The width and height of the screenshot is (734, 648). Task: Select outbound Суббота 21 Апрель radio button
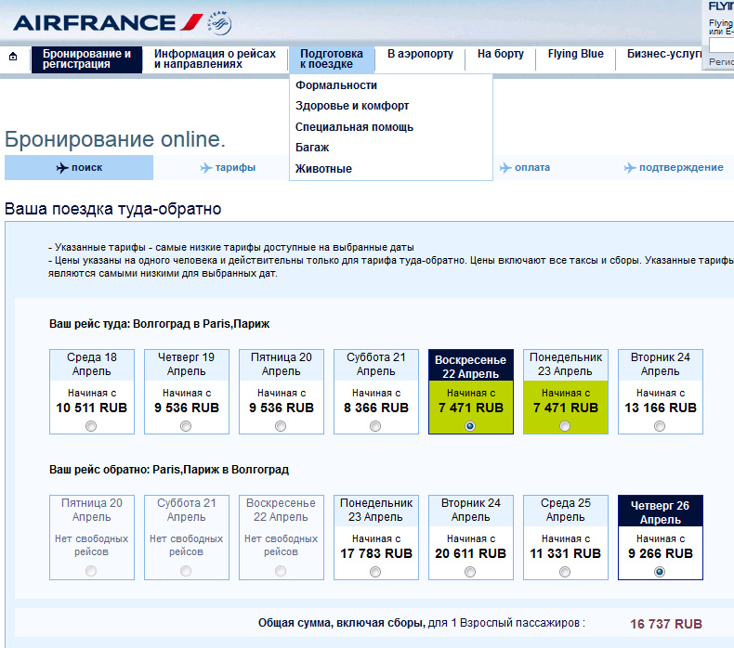375,426
